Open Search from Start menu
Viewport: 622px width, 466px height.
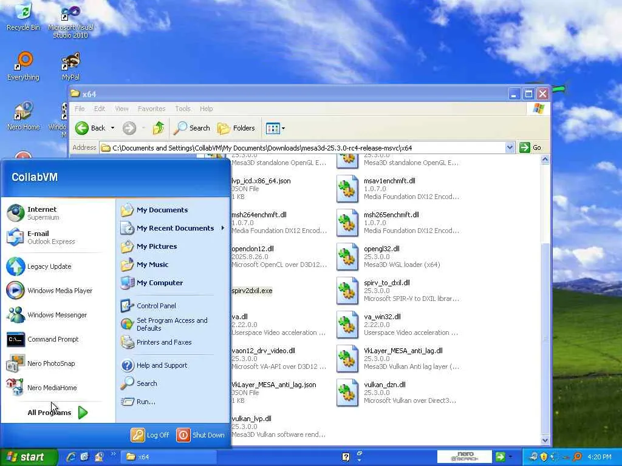(173, 383)
